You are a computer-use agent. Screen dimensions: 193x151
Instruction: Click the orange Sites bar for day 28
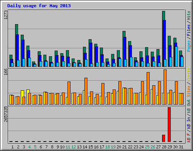pyautogui.click(x=165, y=87)
